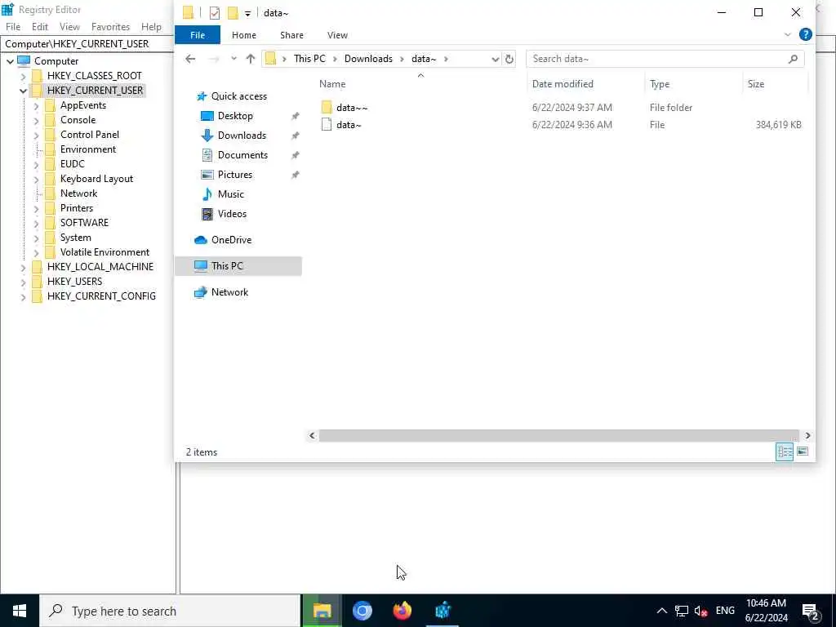Click This PC in the breadcrumb path
Screen dimensions: 836x627
pyautogui.click(x=309, y=59)
